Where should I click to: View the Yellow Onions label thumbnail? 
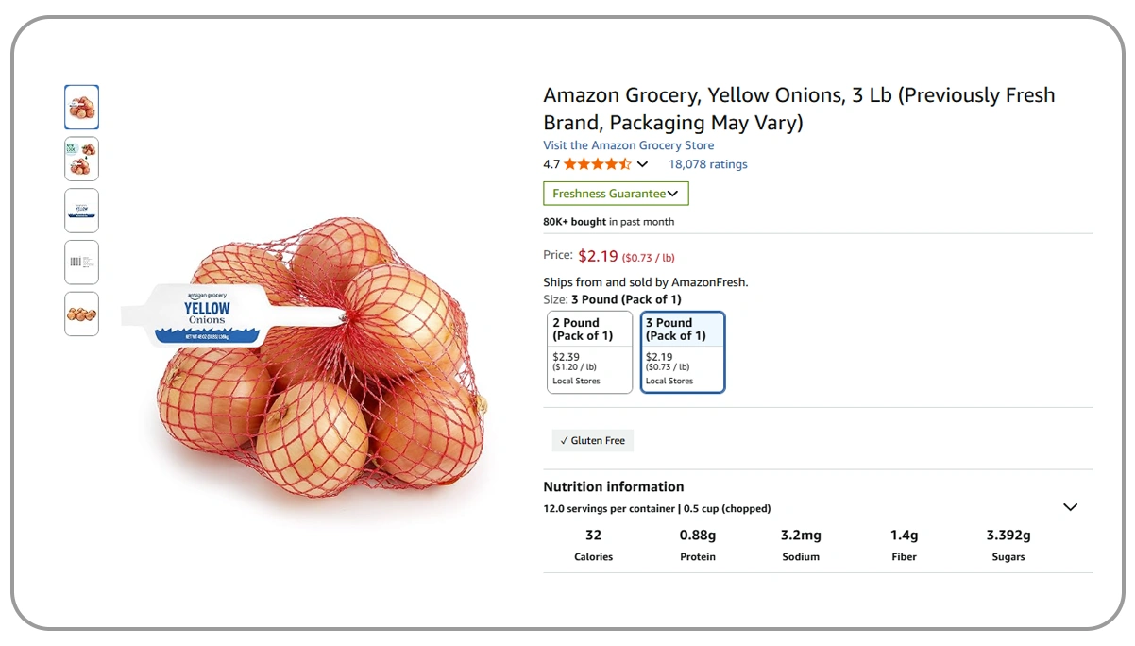(81, 211)
